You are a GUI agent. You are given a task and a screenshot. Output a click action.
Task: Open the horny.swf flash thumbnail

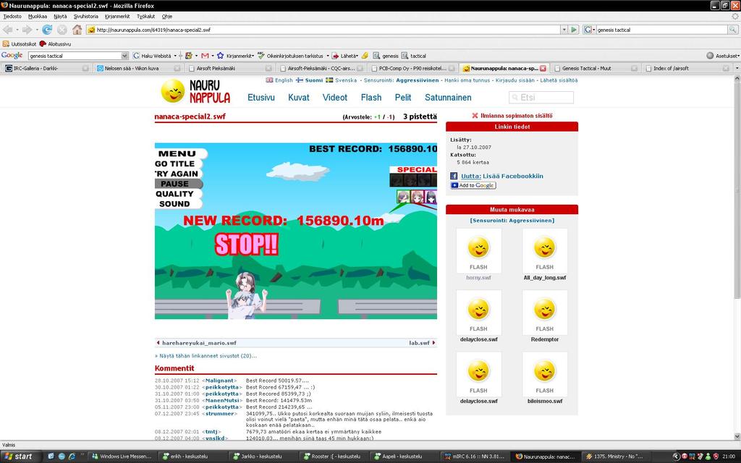click(478, 255)
